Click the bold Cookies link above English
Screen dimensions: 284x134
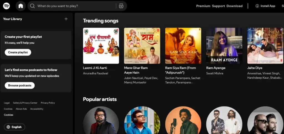coord(9,115)
